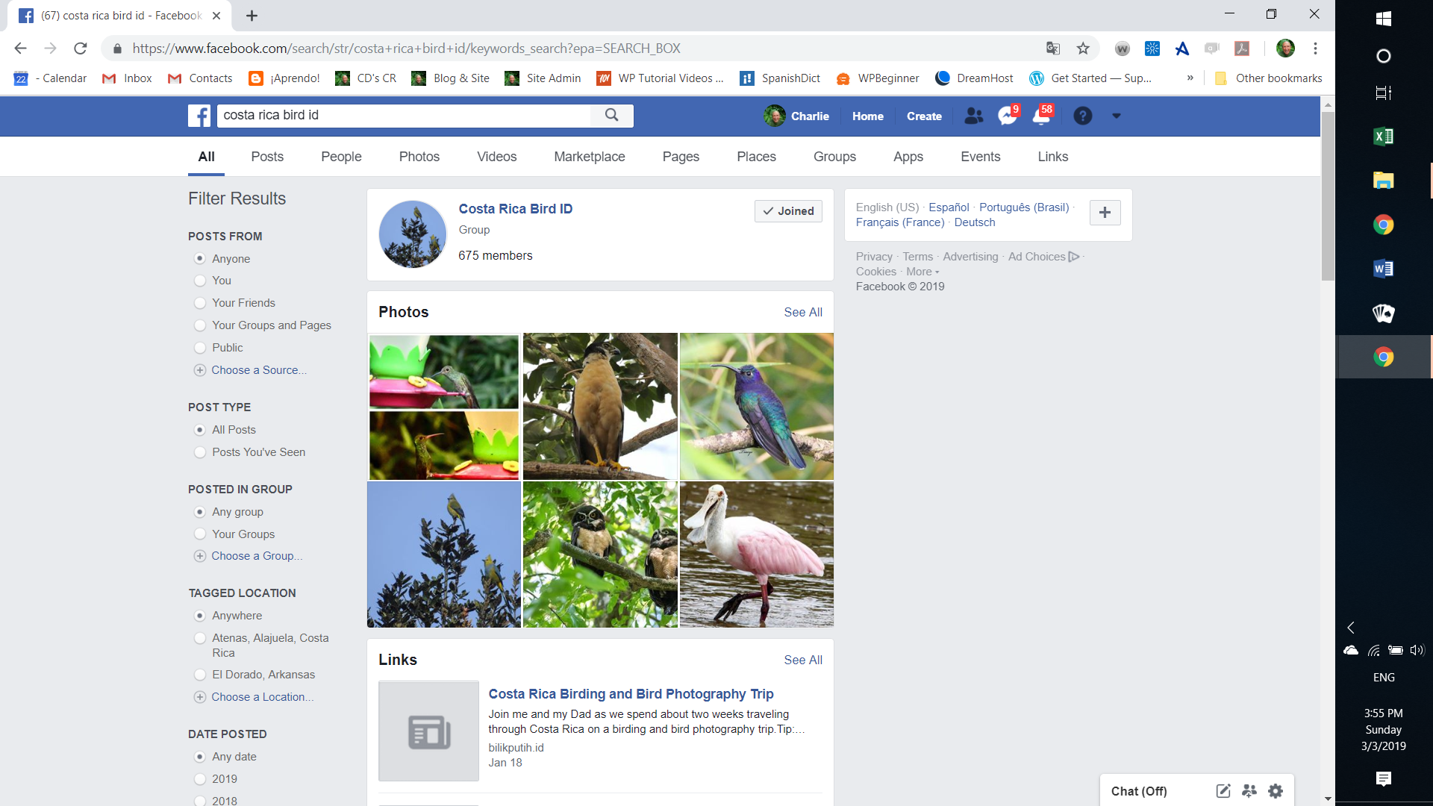Open the violet hummingbird photo thumbnail

click(x=756, y=406)
